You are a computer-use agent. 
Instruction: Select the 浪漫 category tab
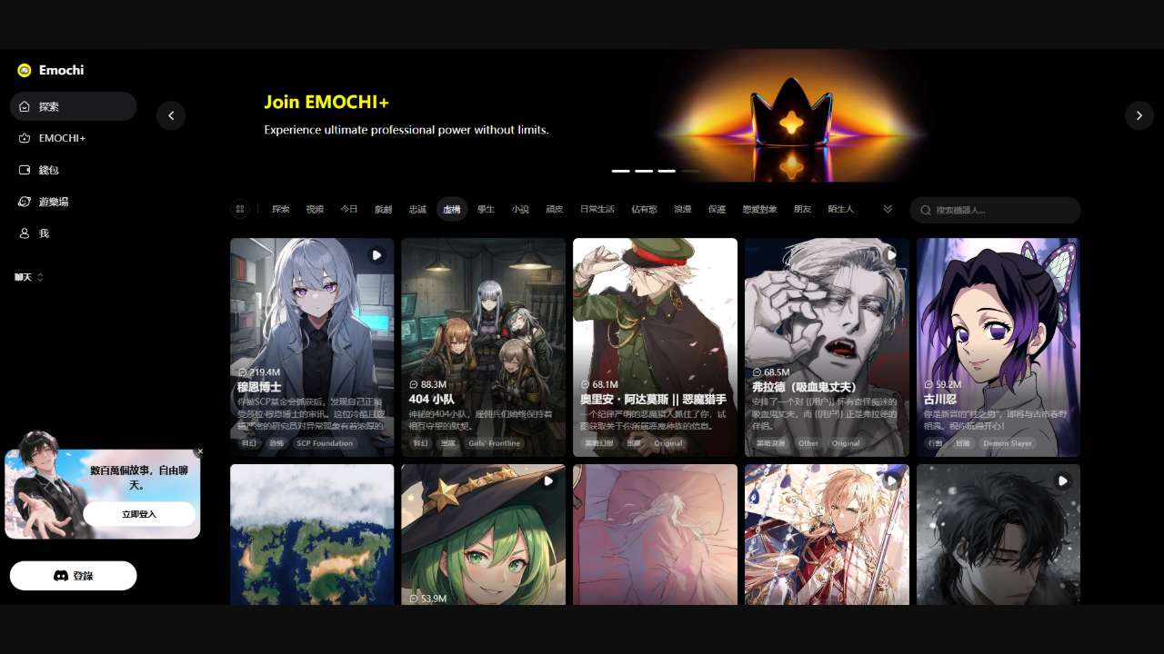click(682, 209)
